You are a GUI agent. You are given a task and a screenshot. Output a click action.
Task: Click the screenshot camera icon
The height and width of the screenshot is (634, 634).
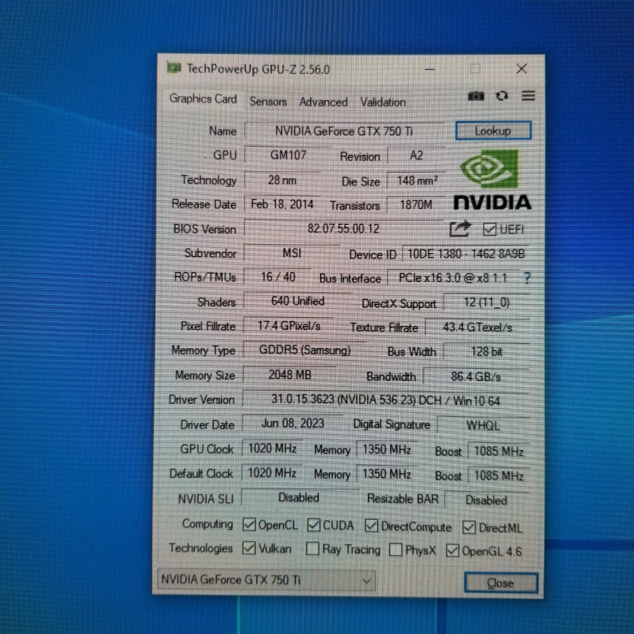(476, 96)
